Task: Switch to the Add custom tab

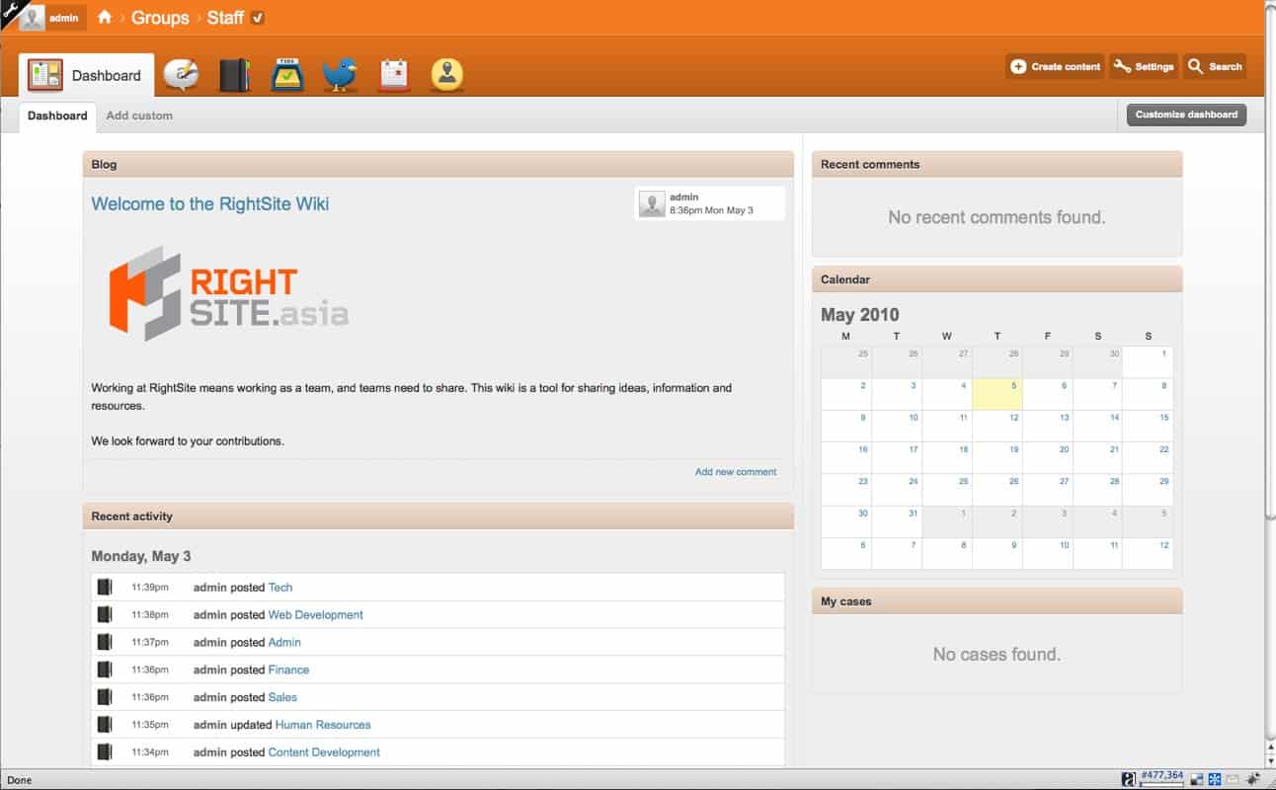Action: pyautogui.click(x=139, y=116)
